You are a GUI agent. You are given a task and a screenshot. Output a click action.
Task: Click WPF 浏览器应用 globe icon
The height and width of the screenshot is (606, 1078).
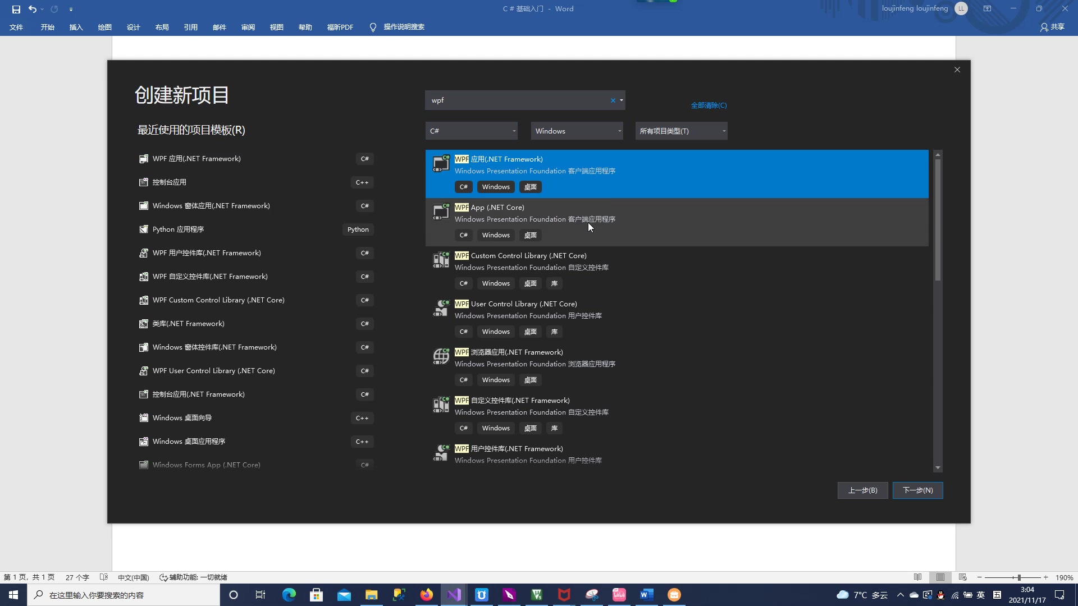441,356
